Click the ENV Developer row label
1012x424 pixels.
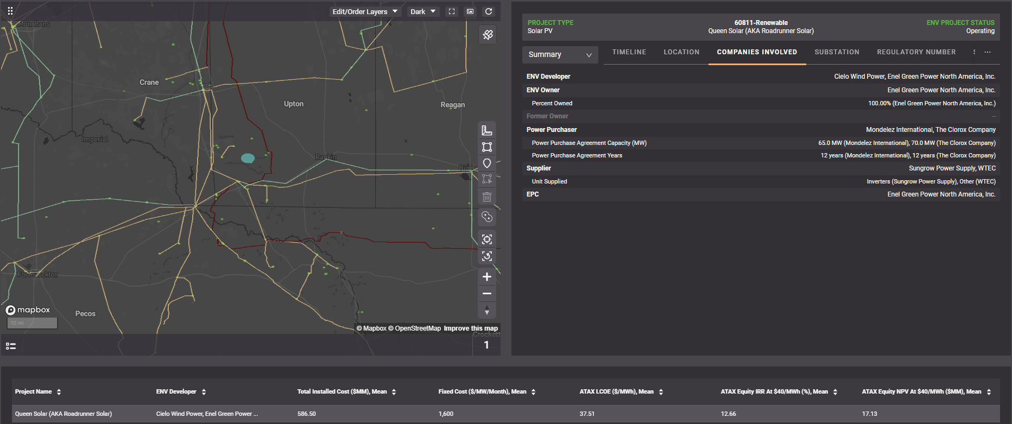tap(548, 77)
